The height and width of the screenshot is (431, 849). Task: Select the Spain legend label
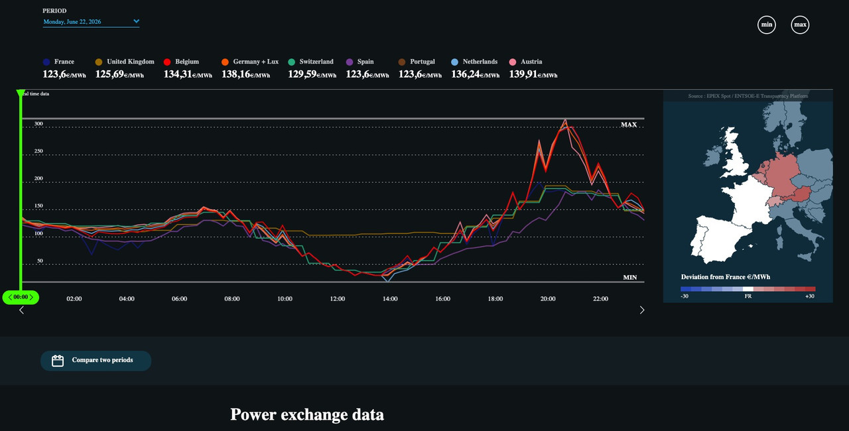[365, 62]
